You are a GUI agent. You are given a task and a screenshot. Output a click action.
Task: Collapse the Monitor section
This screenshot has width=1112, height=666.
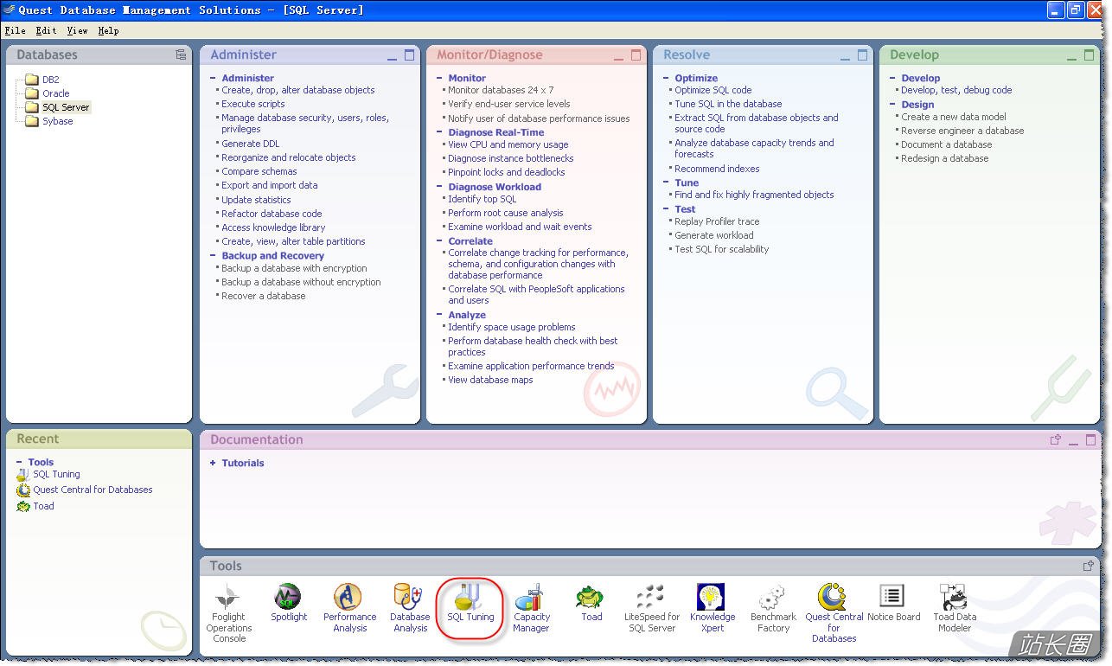click(x=439, y=78)
